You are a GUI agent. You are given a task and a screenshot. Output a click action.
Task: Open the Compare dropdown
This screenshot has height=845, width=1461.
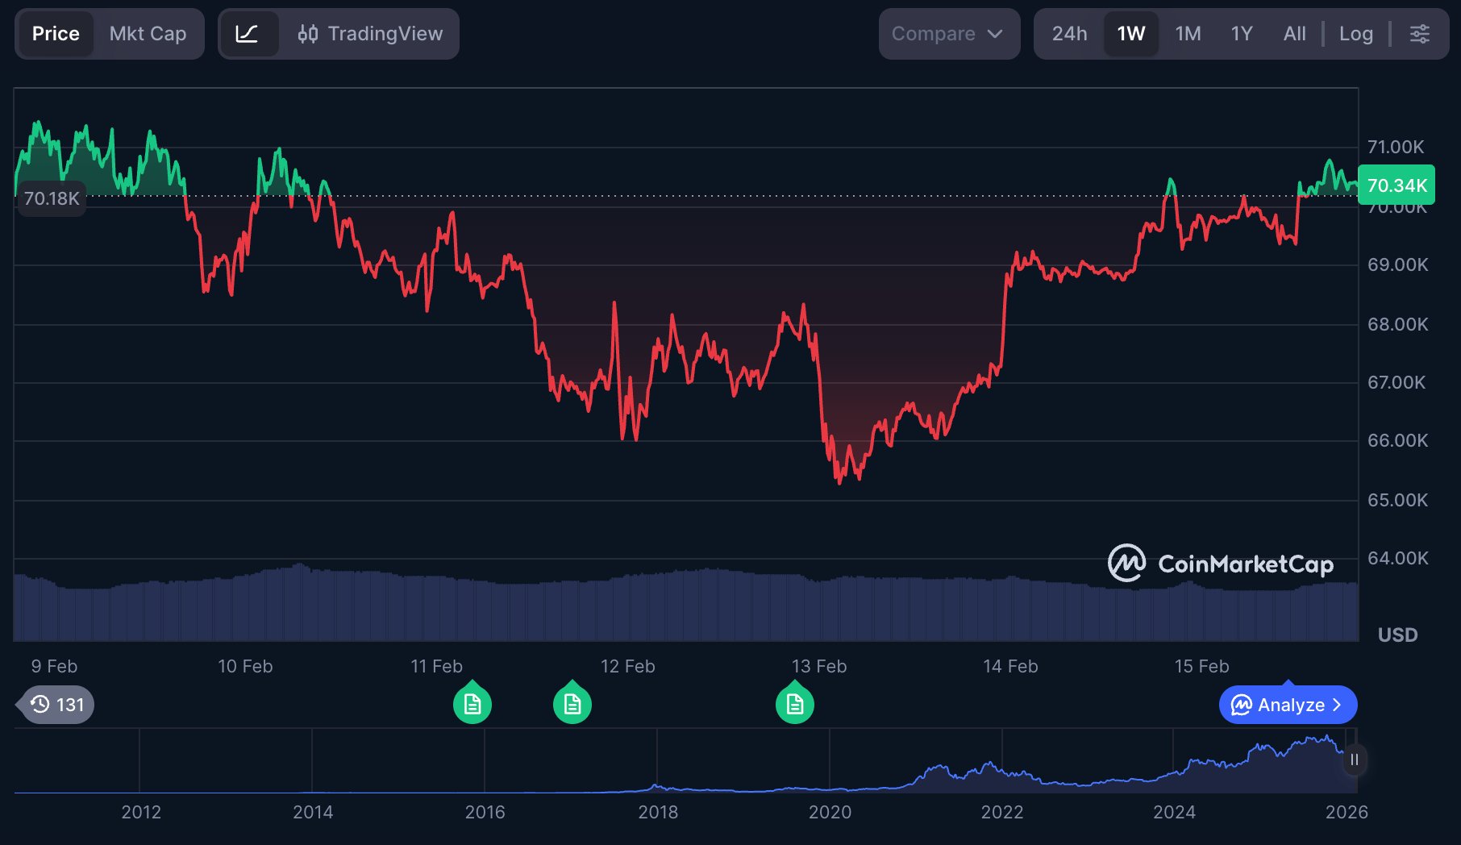[948, 34]
